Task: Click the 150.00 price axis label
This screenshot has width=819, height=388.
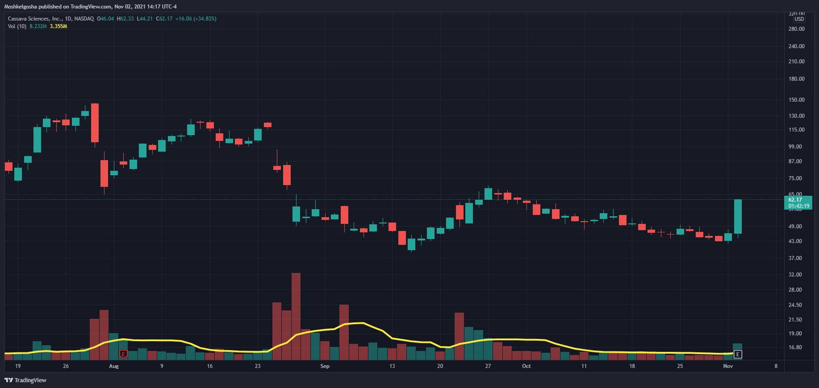Action: coord(797,100)
